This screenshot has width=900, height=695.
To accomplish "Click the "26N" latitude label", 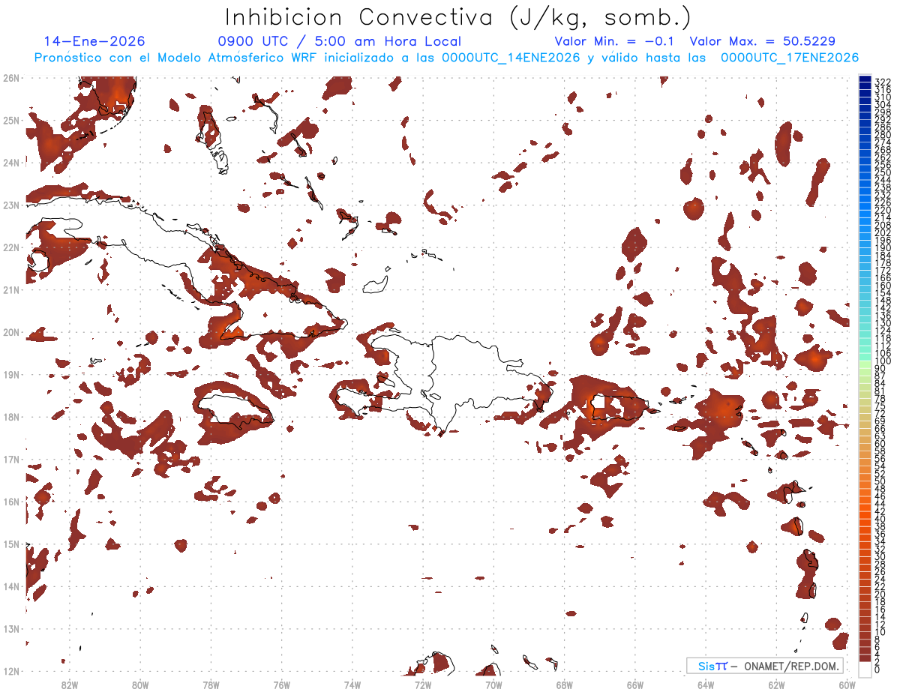I will 10,78.
